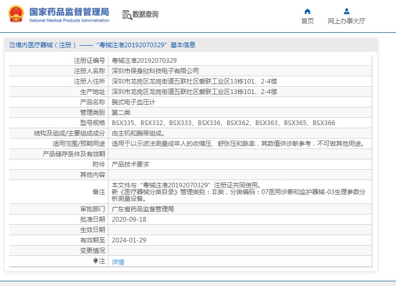Click the expiry date 2024-01-29
Screen dimensions: 396x286
tap(129, 240)
